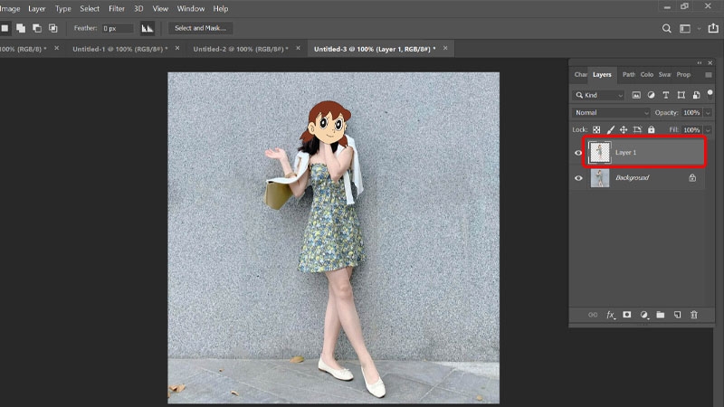
Task: Open the Help menu
Action: tap(221, 8)
